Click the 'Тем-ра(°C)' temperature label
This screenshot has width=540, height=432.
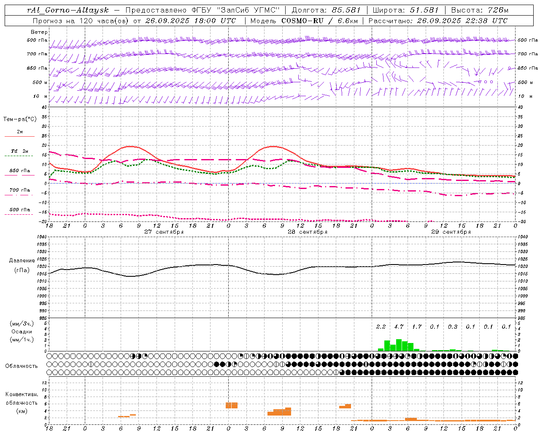(20, 119)
